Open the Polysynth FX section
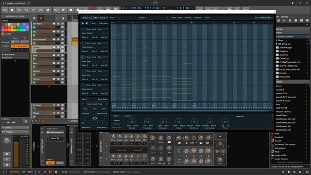 tap(220, 136)
